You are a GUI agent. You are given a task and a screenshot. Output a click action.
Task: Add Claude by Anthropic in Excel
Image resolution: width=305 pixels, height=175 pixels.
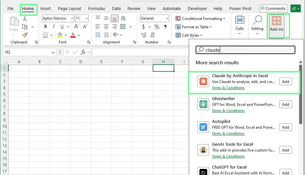[x=286, y=82]
